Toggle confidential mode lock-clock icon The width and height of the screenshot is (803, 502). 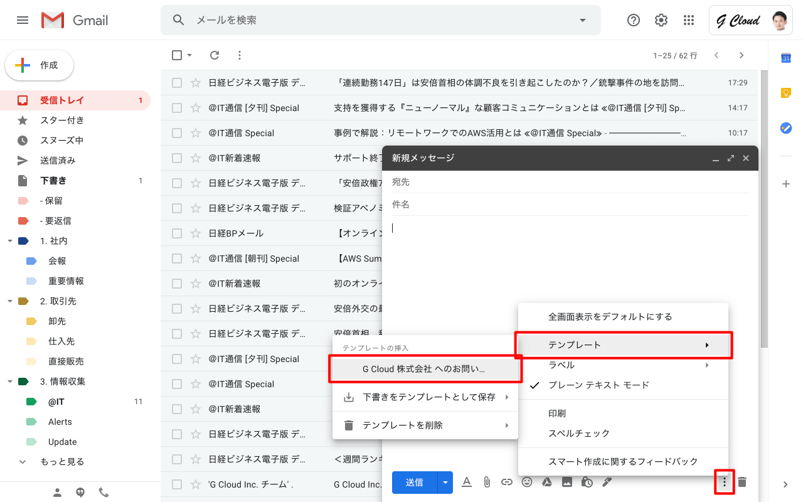(x=587, y=482)
